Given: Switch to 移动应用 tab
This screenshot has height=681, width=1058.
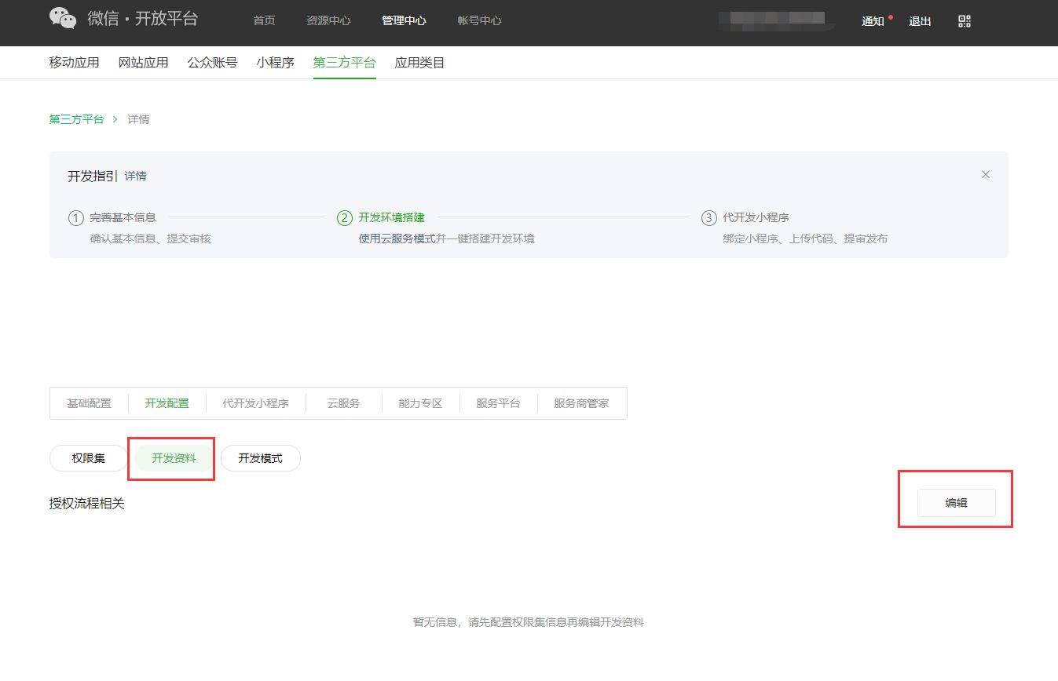Looking at the screenshot, I should tap(74, 63).
